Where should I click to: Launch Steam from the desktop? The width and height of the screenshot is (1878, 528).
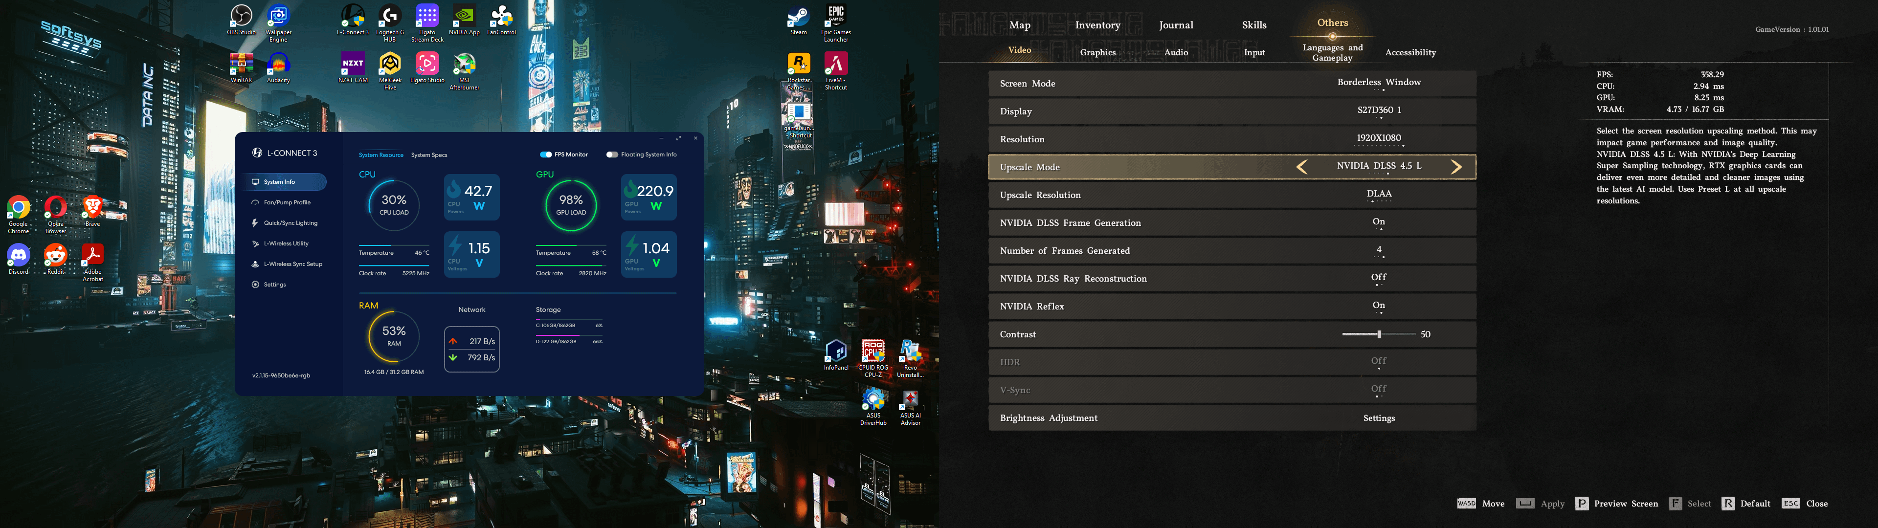[798, 16]
